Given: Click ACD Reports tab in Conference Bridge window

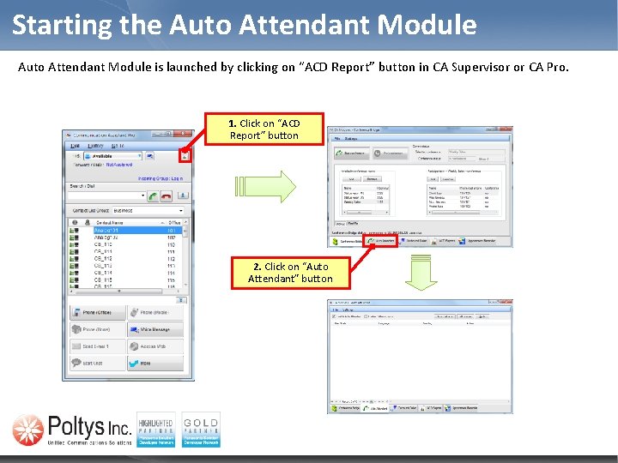Looking at the screenshot, I should click(444, 241).
